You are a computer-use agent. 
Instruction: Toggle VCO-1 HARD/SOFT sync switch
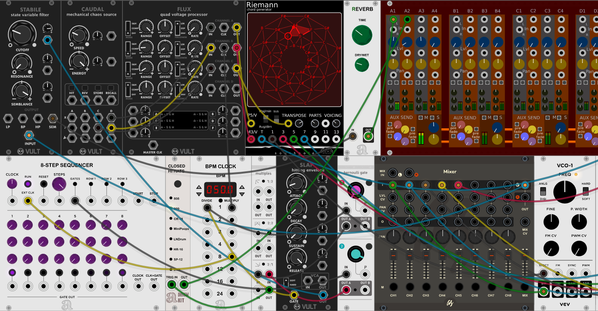click(586, 191)
